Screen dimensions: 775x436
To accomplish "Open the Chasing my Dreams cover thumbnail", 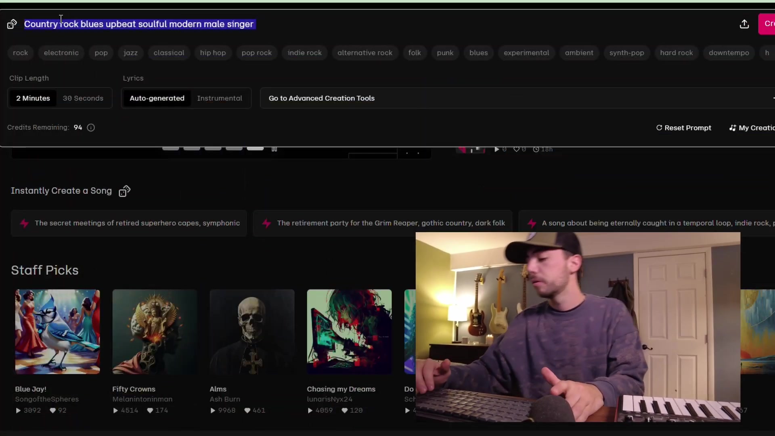I will click(349, 332).
